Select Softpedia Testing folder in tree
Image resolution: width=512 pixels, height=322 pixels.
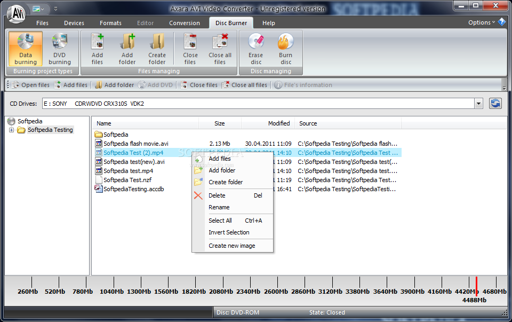click(x=50, y=130)
